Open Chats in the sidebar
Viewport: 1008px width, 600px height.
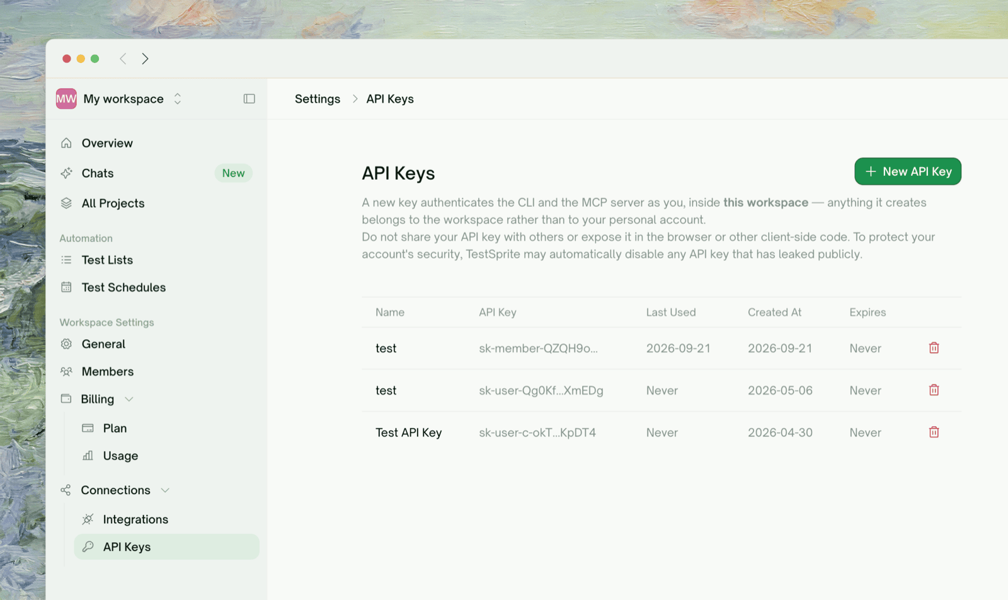pos(98,173)
